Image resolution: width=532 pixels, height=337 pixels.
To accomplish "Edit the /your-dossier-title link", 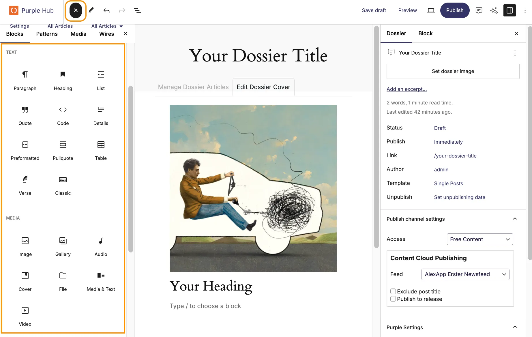I will coord(455,156).
